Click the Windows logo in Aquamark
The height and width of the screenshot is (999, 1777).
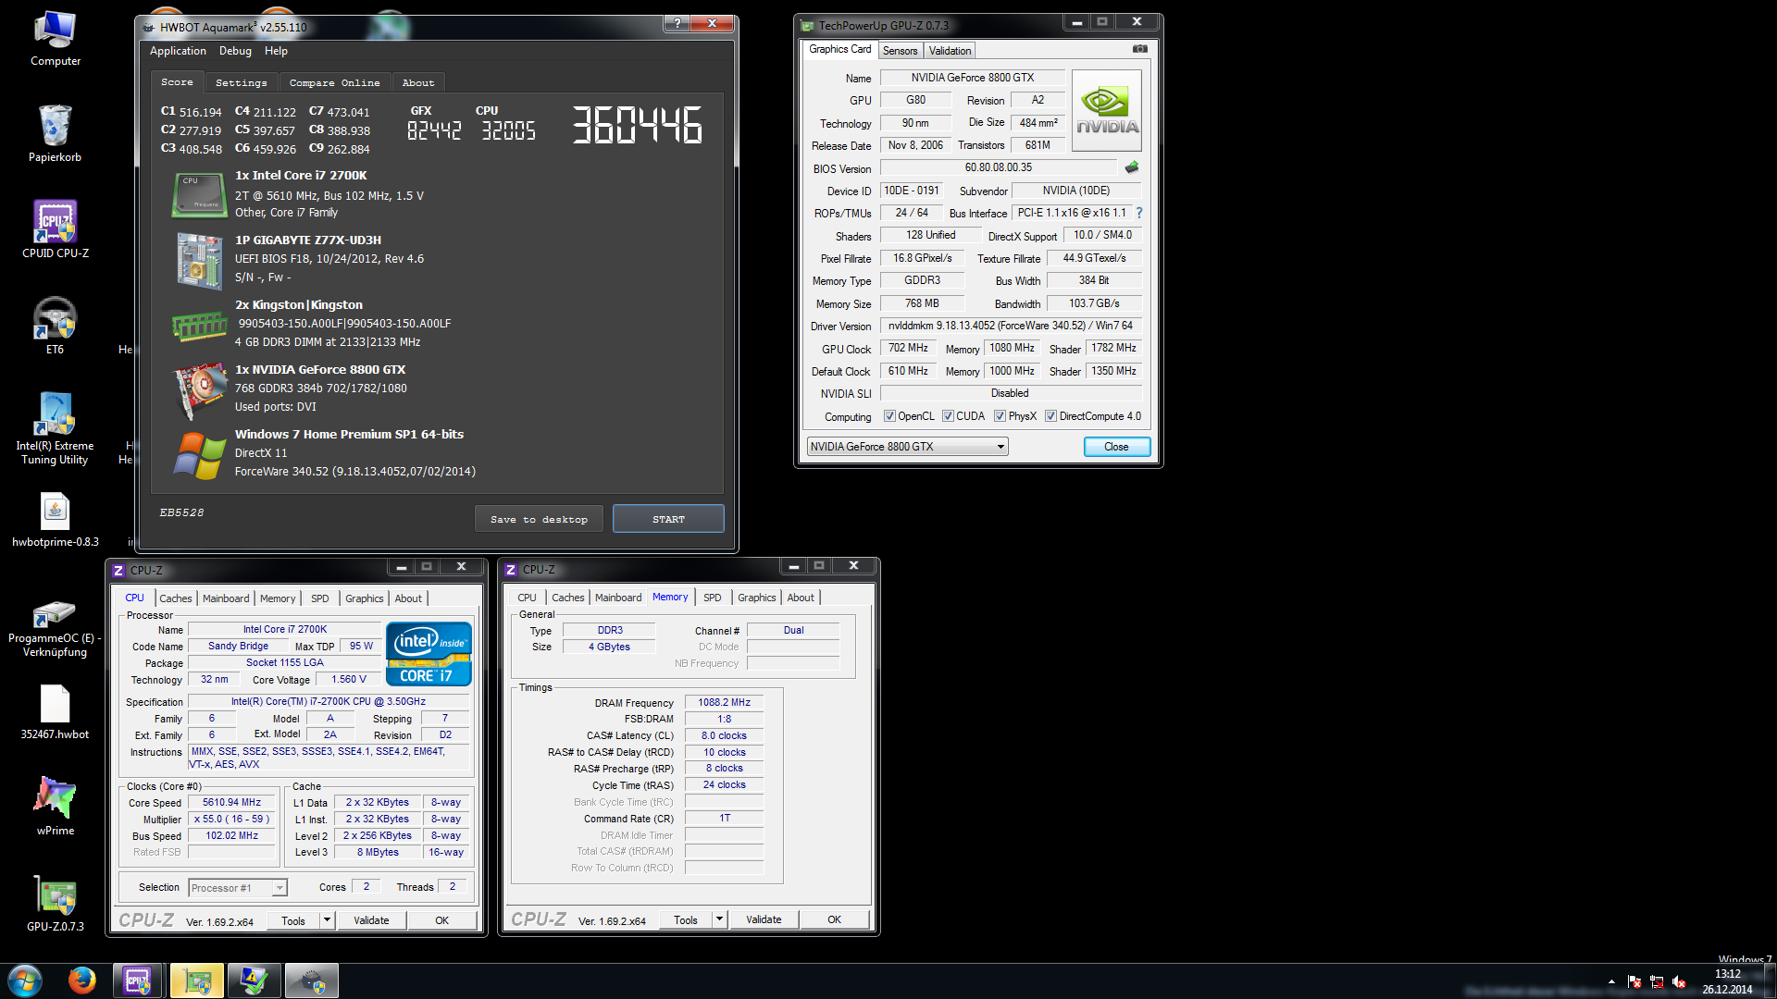pyautogui.click(x=200, y=455)
